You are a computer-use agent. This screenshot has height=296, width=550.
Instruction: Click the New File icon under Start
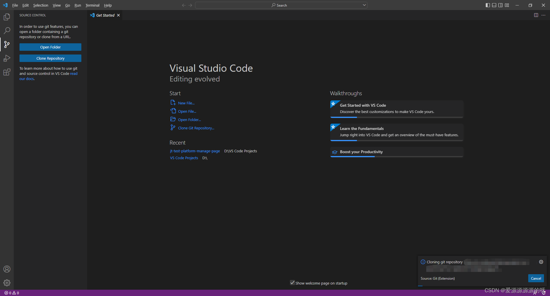173,103
